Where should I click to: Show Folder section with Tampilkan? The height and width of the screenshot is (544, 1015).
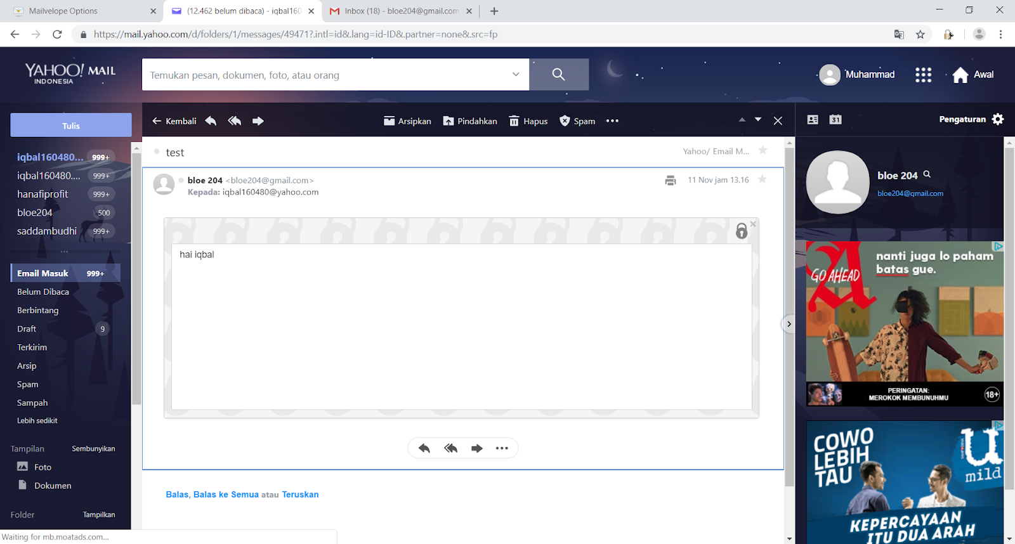coord(99,514)
